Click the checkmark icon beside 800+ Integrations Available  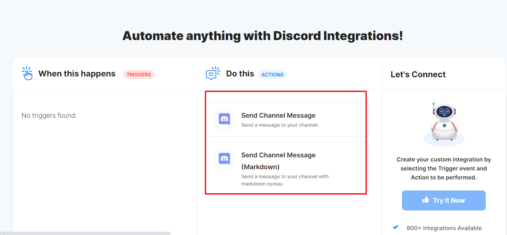pyautogui.click(x=395, y=227)
